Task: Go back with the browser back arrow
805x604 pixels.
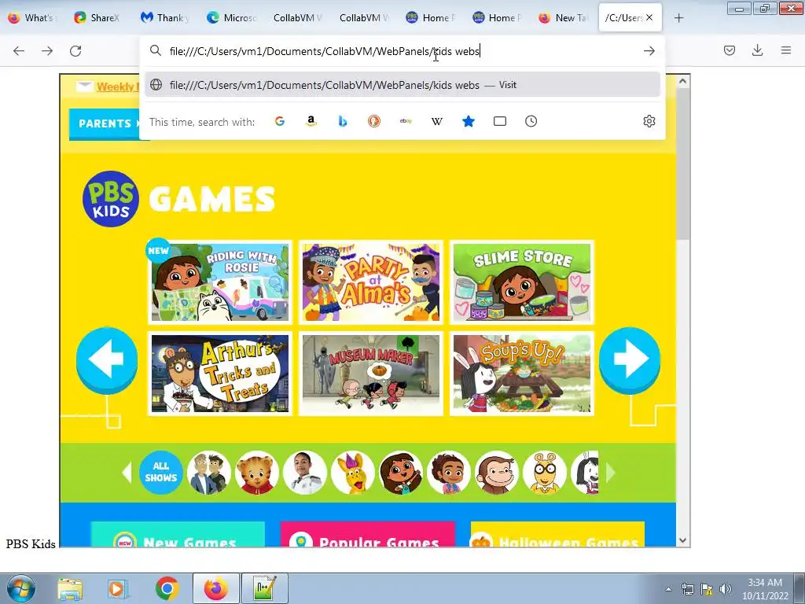Action: pyautogui.click(x=19, y=51)
